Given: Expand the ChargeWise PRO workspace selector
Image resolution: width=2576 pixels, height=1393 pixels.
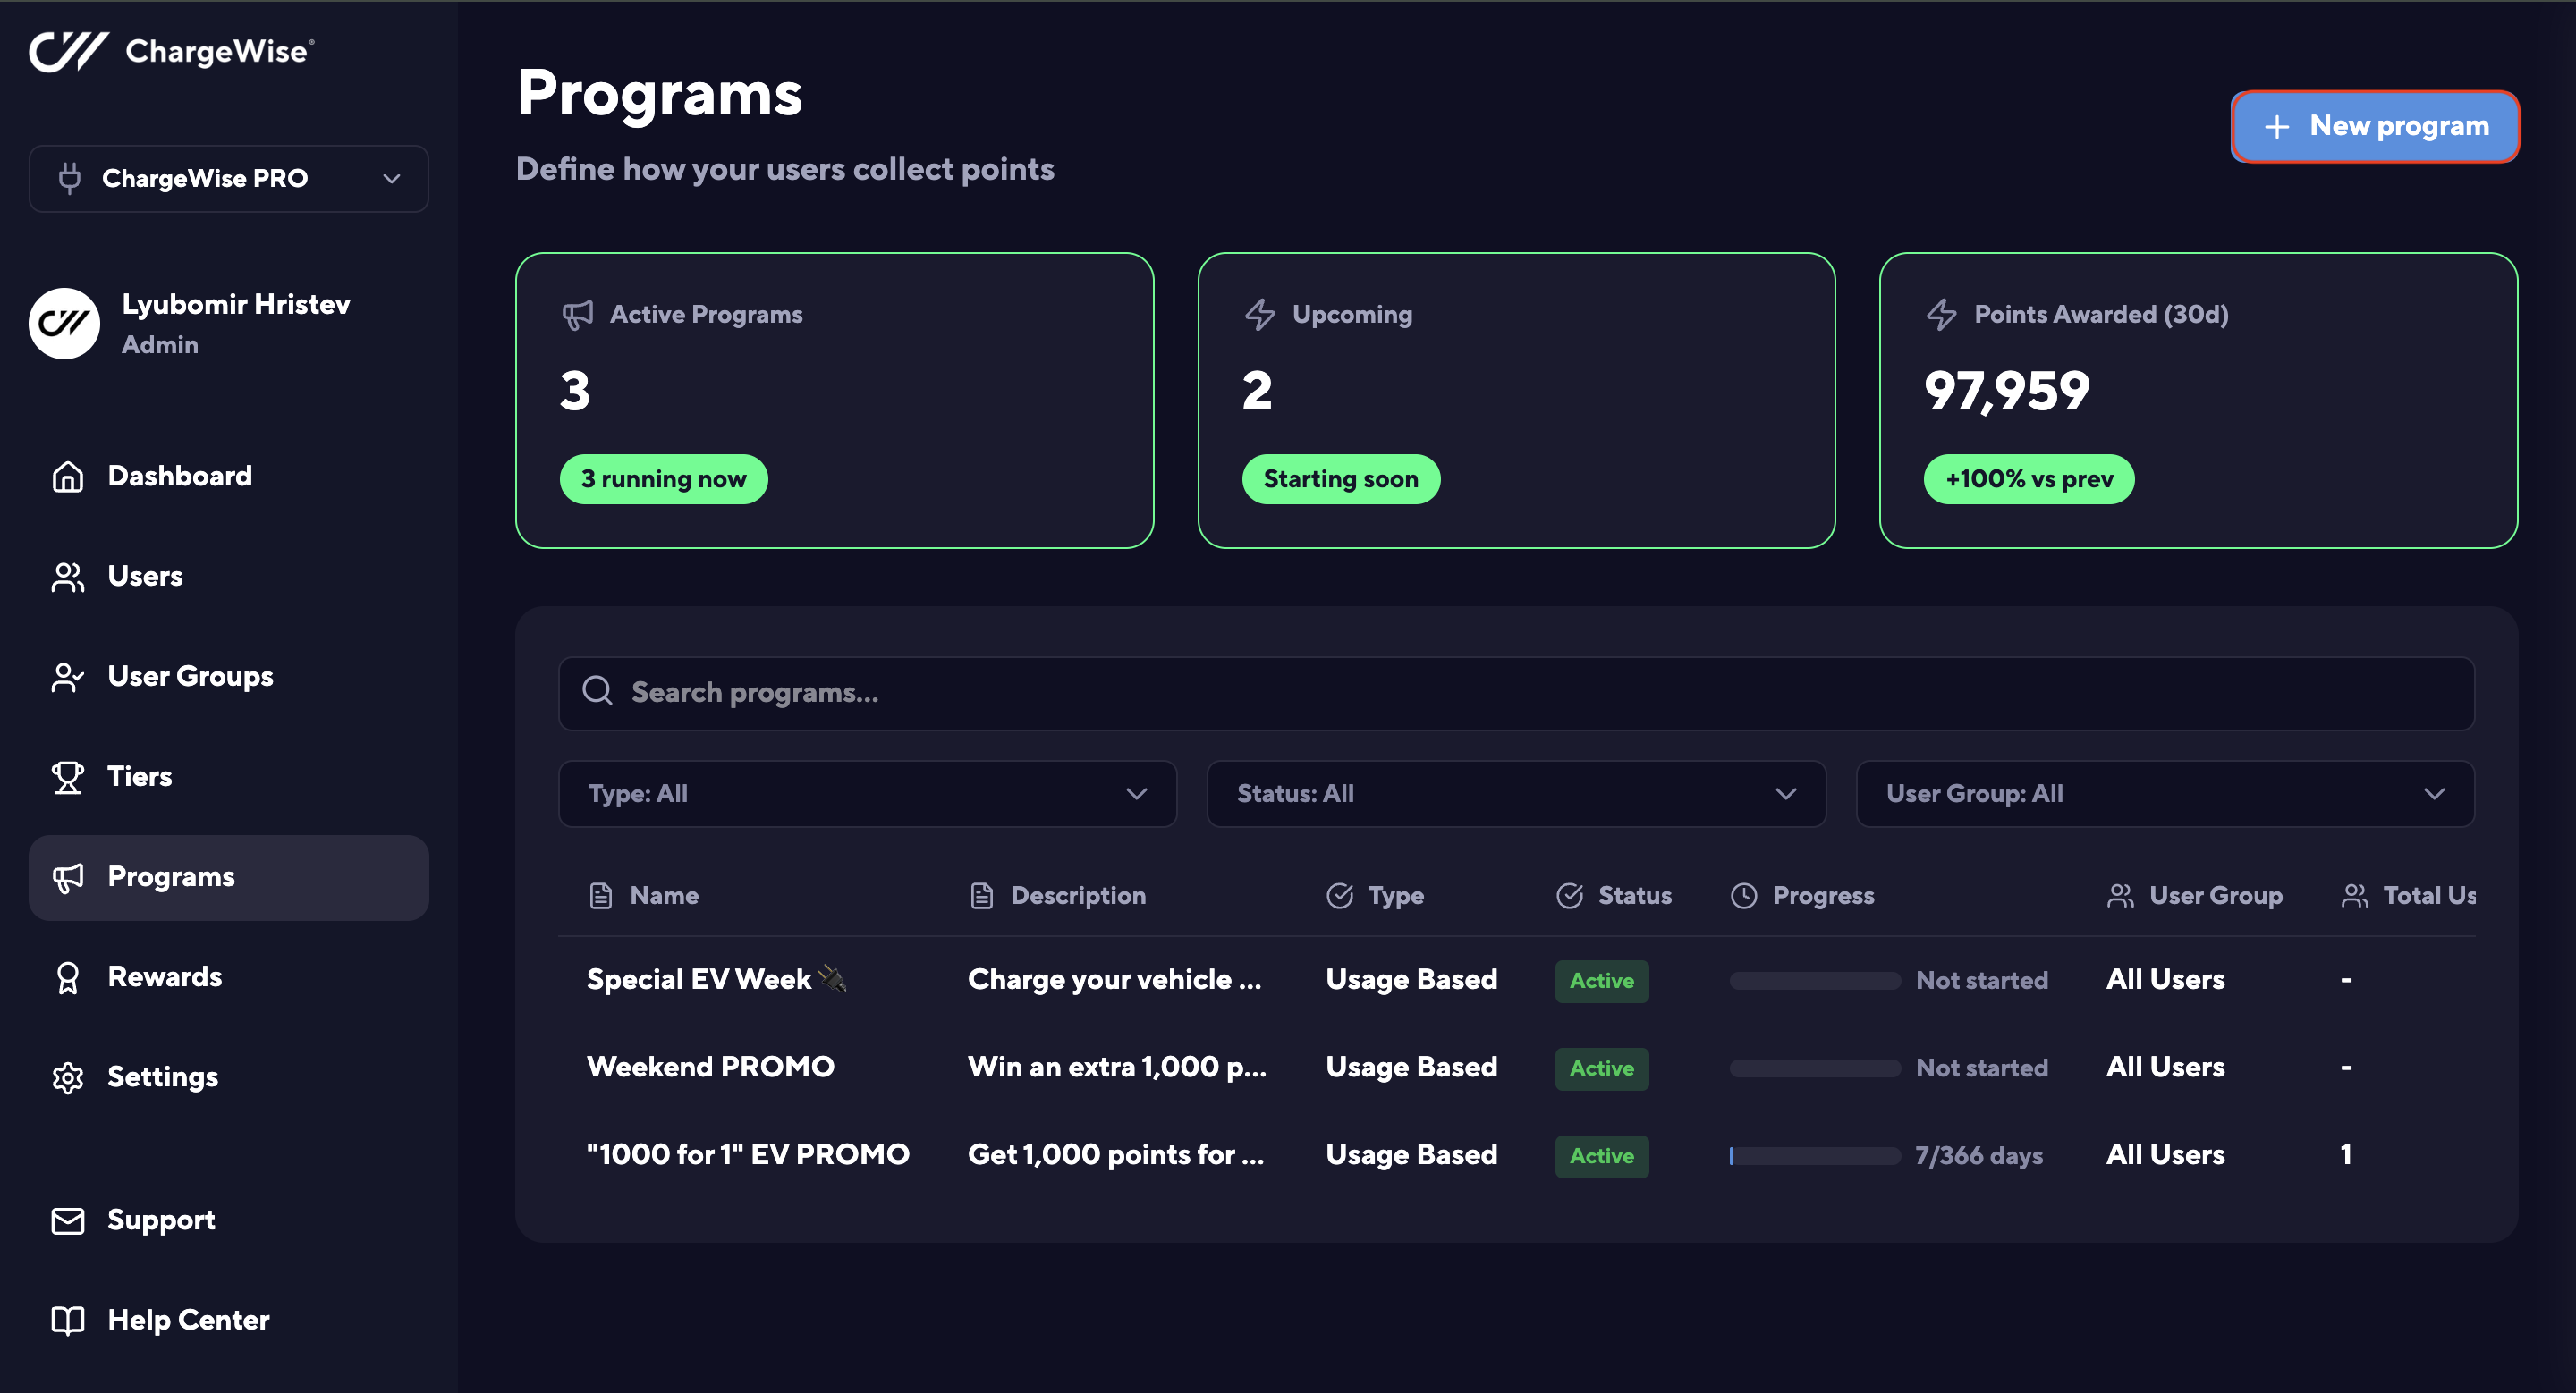Looking at the screenshot, I should 228,179.
